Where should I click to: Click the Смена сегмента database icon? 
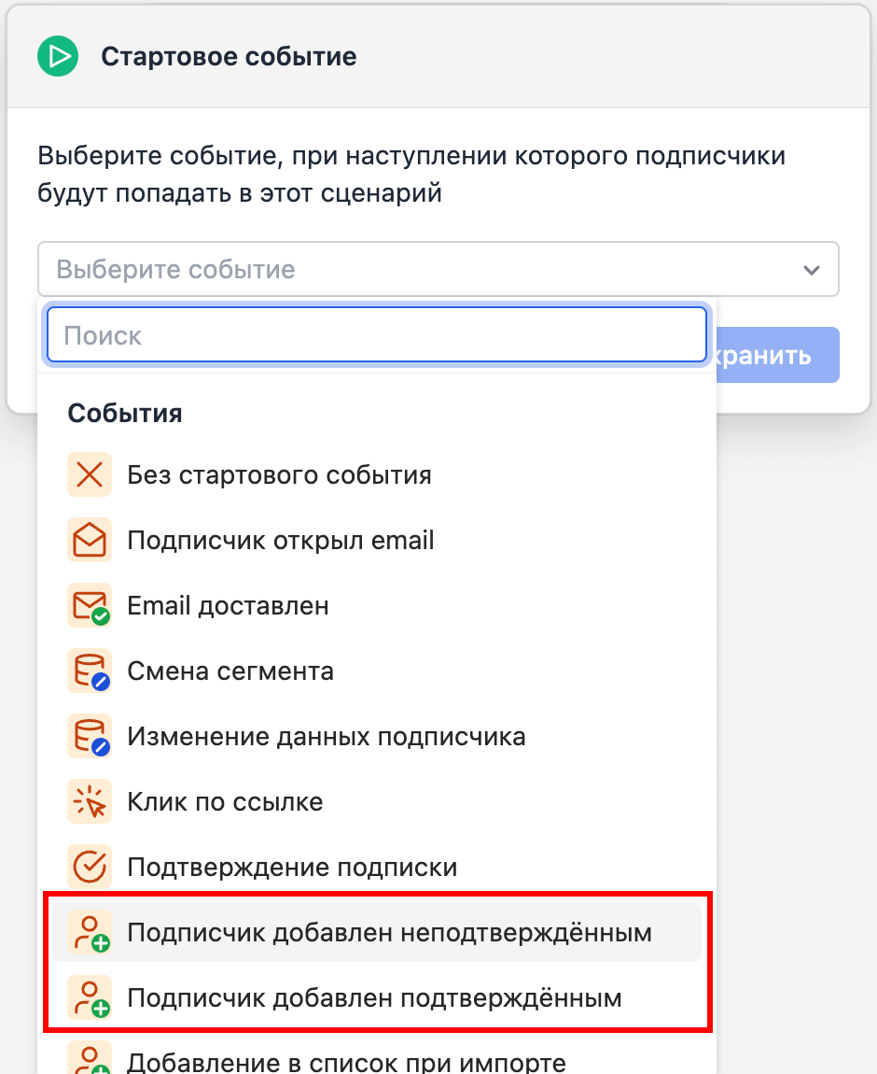click(90, 671)
